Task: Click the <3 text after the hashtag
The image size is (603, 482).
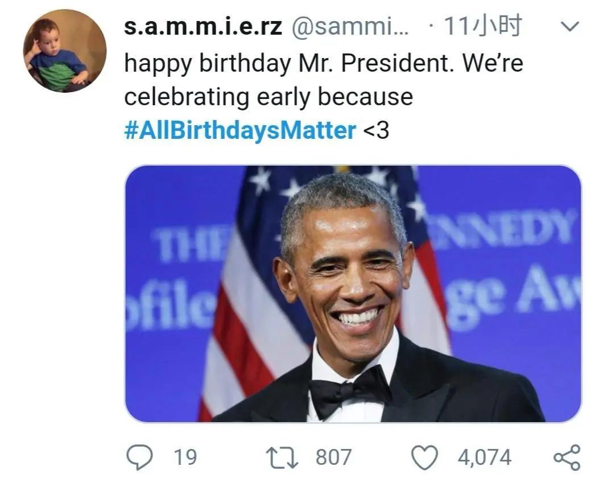Action: 376,130
